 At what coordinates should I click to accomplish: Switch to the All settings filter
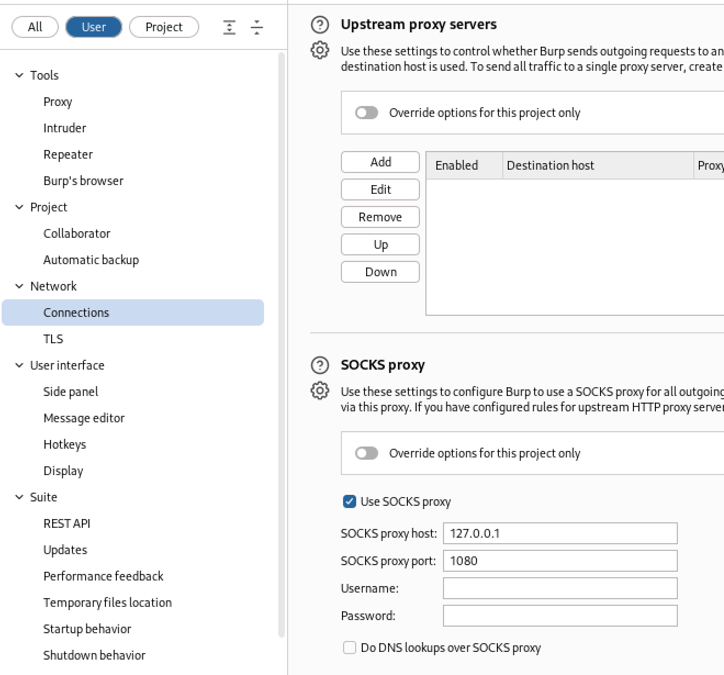[35, 27]
